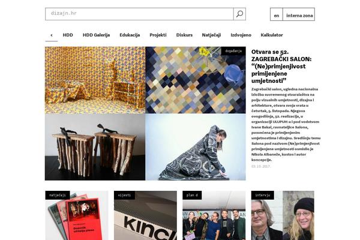Viewport: 360px width, 240px height.
Task: Open the intervju portrait thumbnail
Action: [x=283, y=215]
